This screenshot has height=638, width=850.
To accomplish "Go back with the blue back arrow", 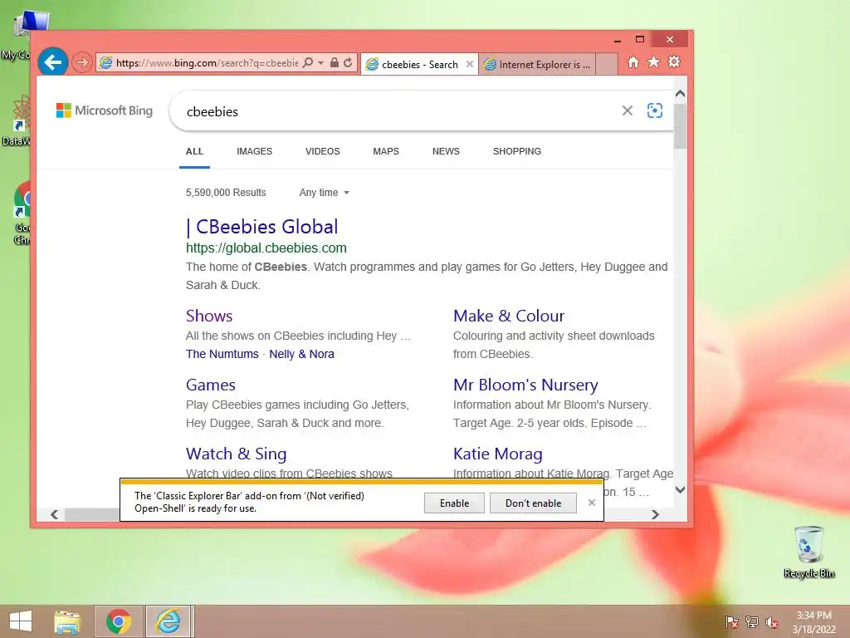I will (x=52, y=62).
